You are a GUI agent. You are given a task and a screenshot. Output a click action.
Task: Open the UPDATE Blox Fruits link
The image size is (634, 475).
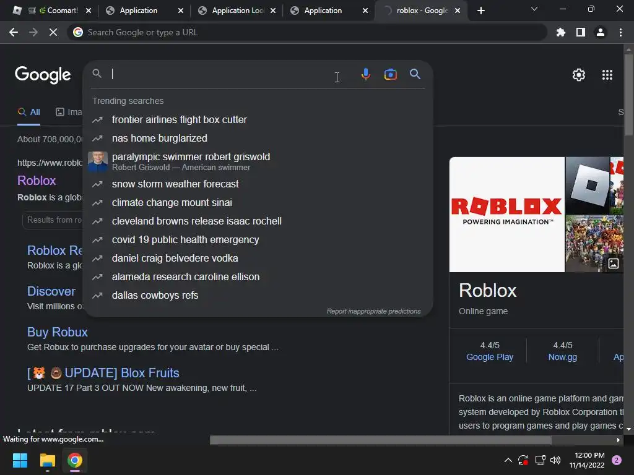pyautogui.click(x=103, y=373)
